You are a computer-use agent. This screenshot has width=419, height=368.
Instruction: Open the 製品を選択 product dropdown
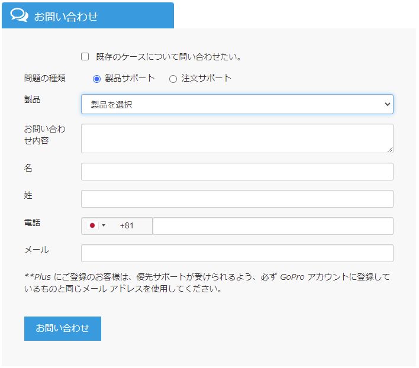(x=237, y=104)
